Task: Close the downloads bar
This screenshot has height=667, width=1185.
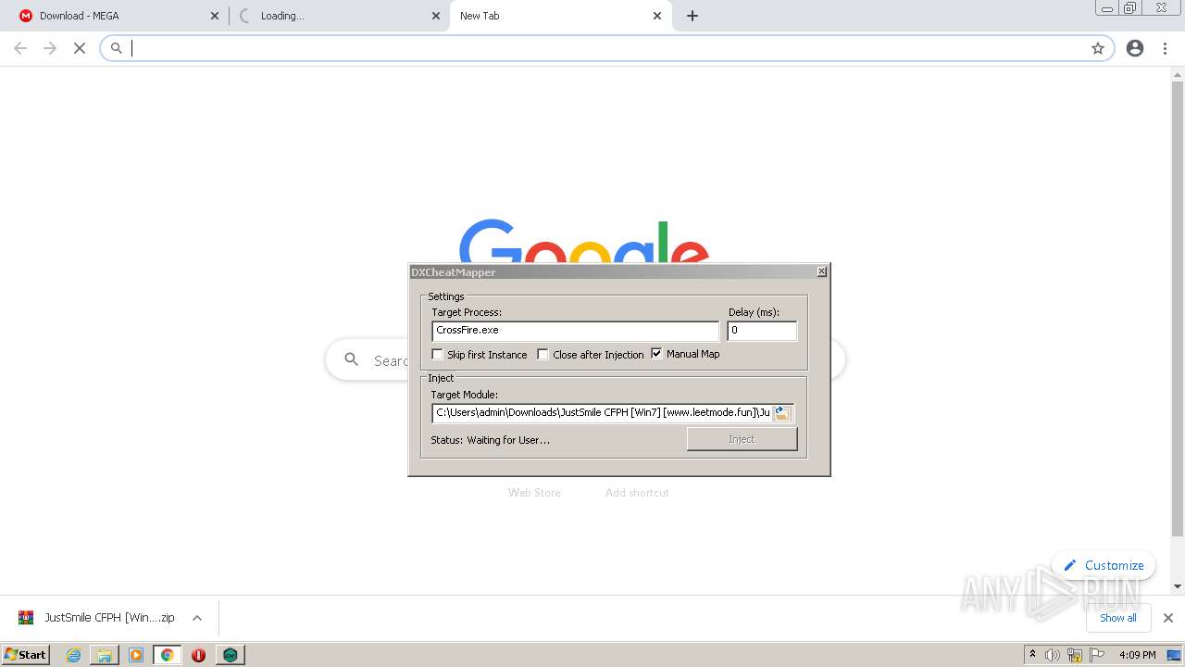Action: click(1168, 618)
